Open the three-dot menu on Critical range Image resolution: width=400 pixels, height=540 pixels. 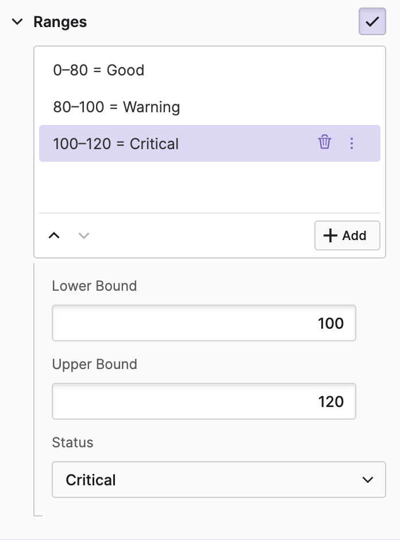tap(352, 143)
